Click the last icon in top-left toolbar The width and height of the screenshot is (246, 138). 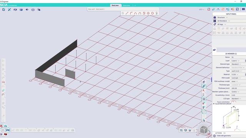coord(38,10)
